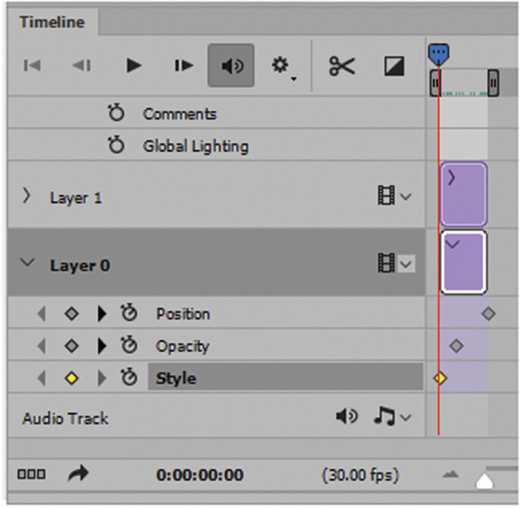
Task: Mute audio playback with speaker button
Action: pyautogui.click(x=231, y=66)
